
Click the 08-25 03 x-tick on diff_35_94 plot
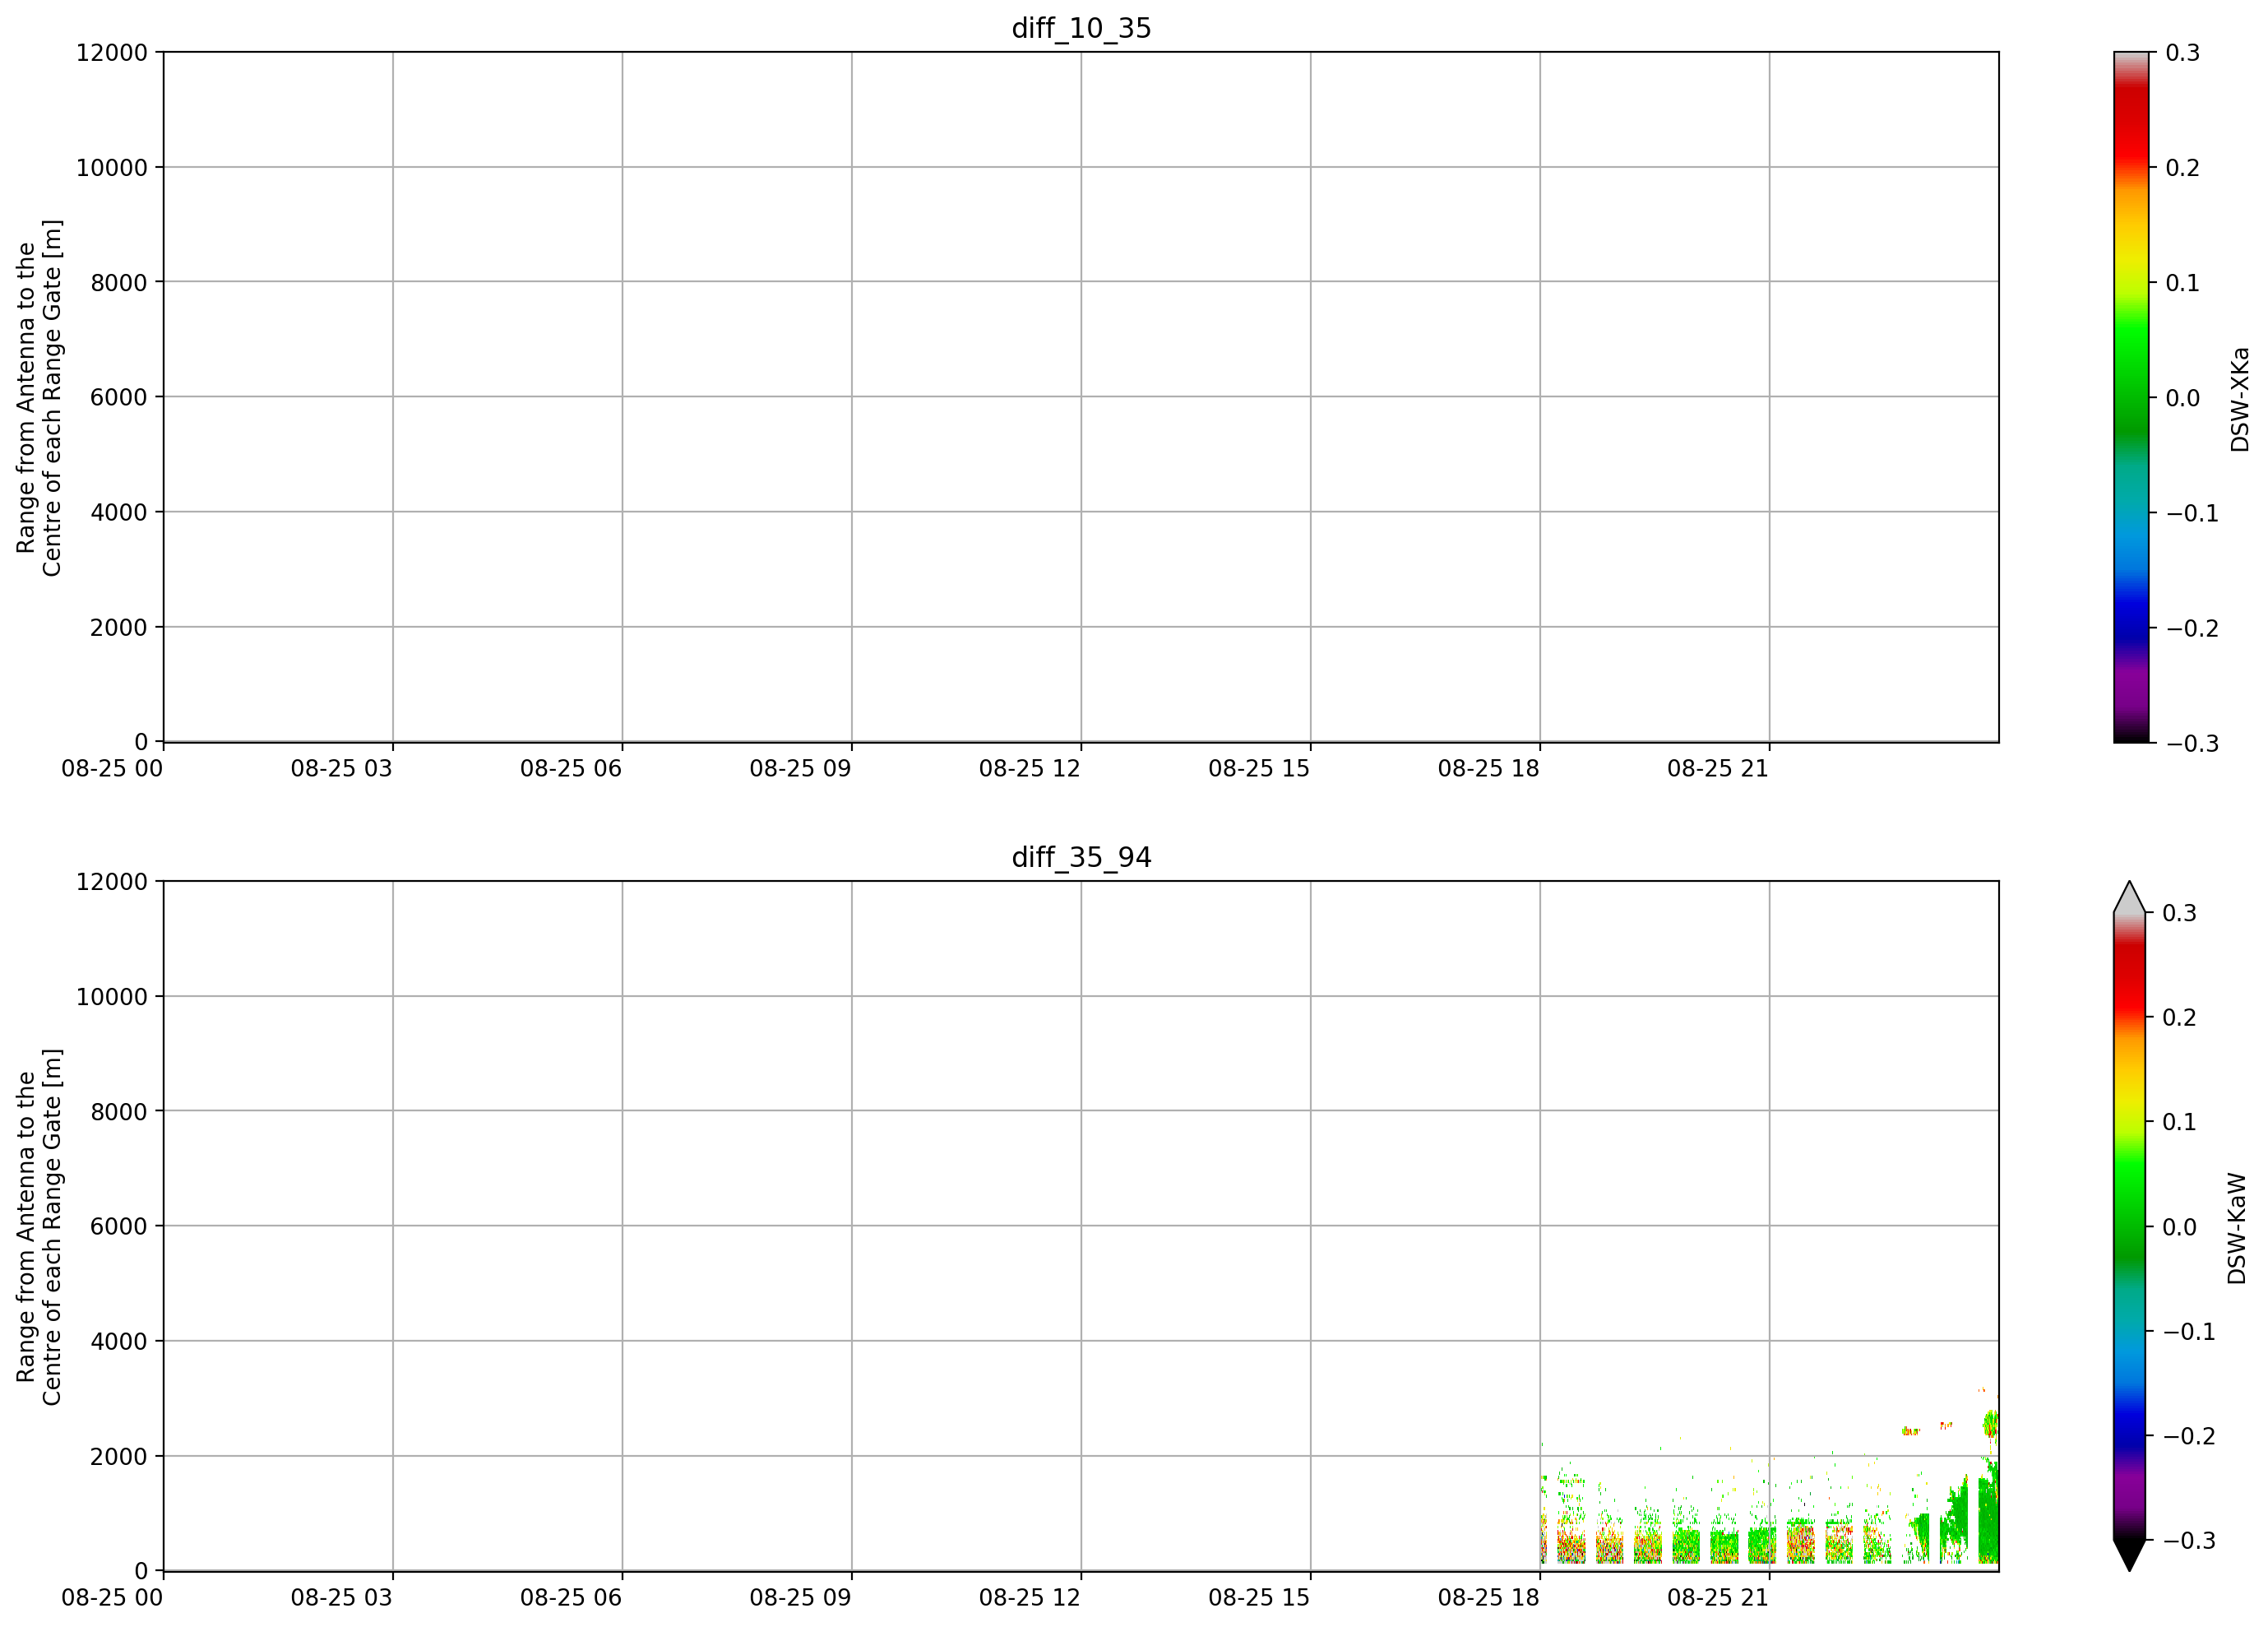(342, 1598)
